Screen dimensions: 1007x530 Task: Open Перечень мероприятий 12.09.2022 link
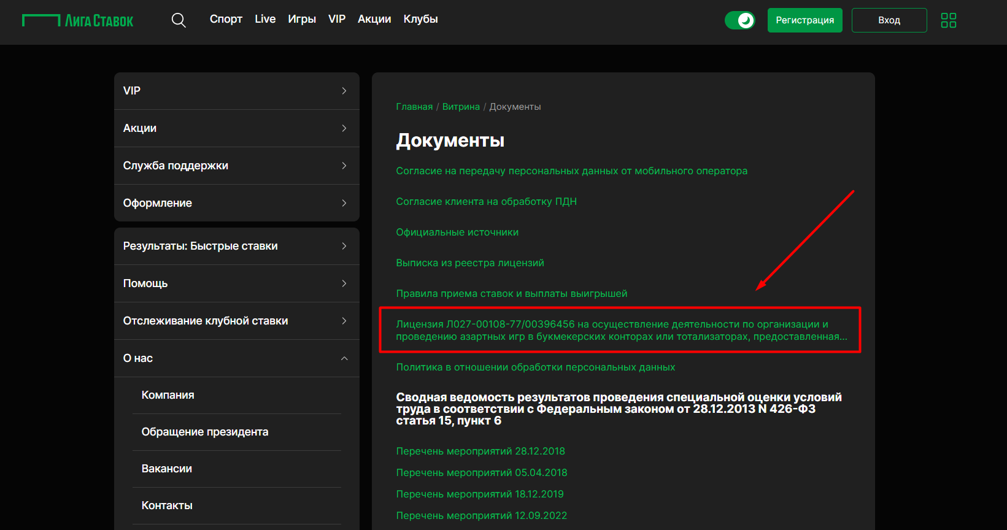[x=481, y=516]
